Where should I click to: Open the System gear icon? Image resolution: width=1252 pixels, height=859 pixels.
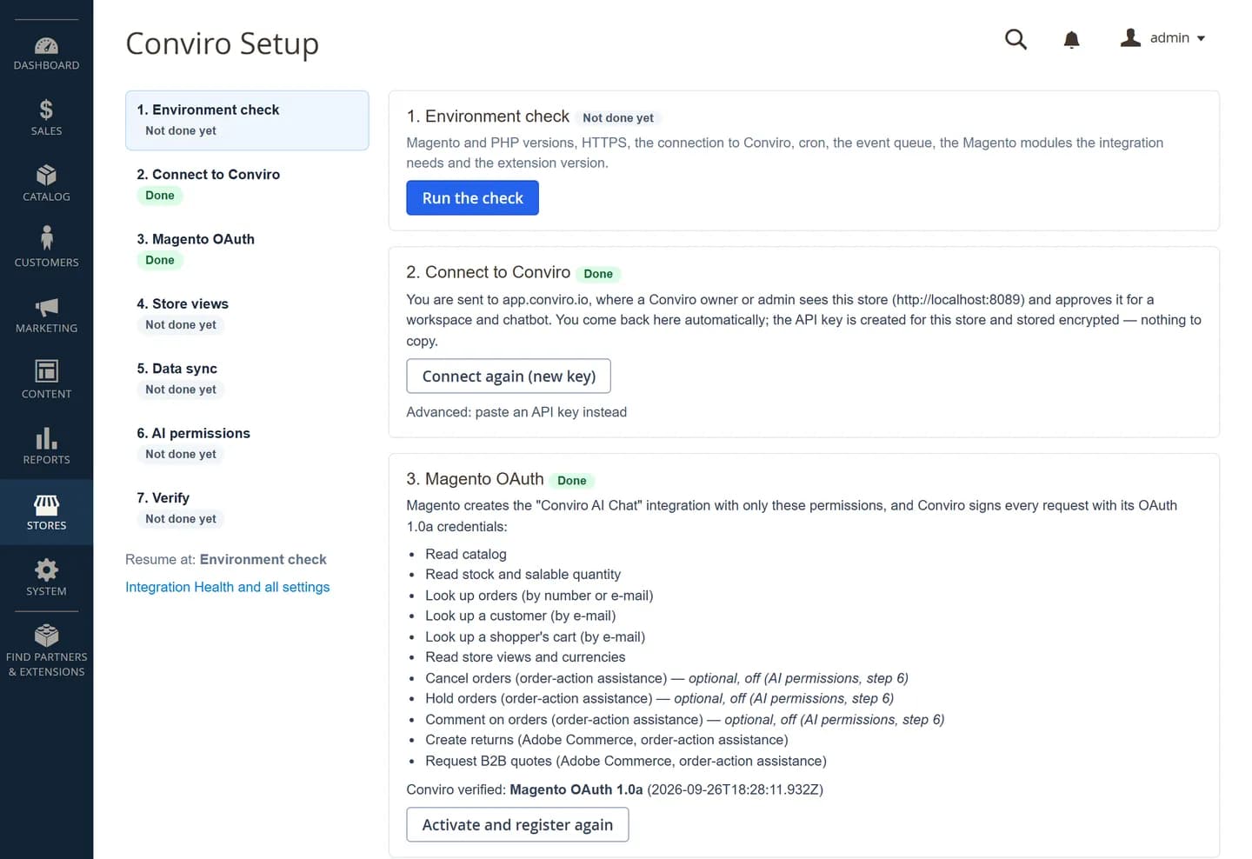[x=46, y=569]
